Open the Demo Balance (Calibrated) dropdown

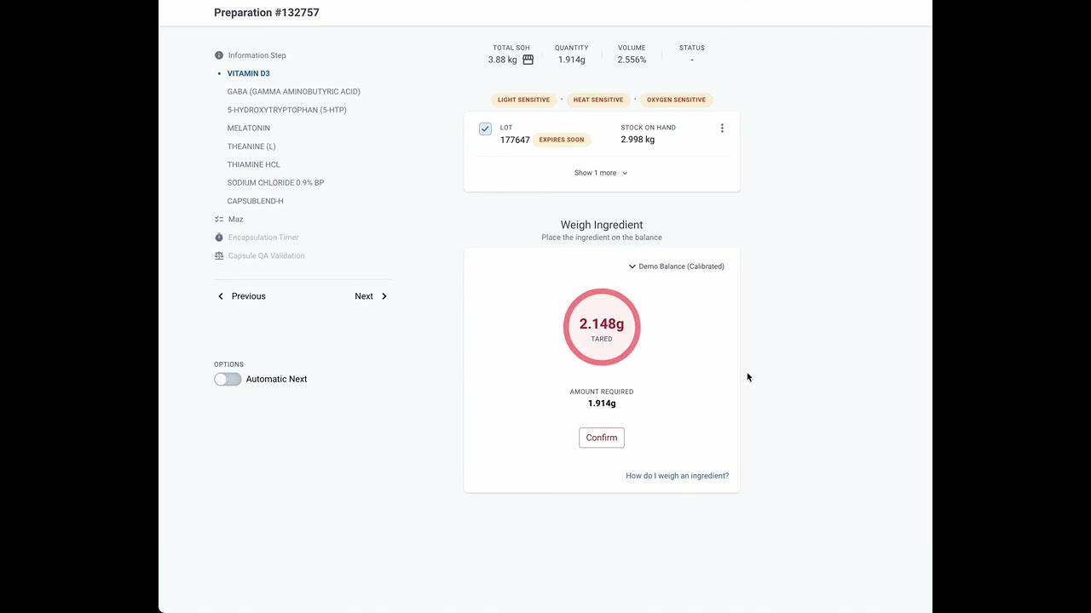(x=676, y=266)
